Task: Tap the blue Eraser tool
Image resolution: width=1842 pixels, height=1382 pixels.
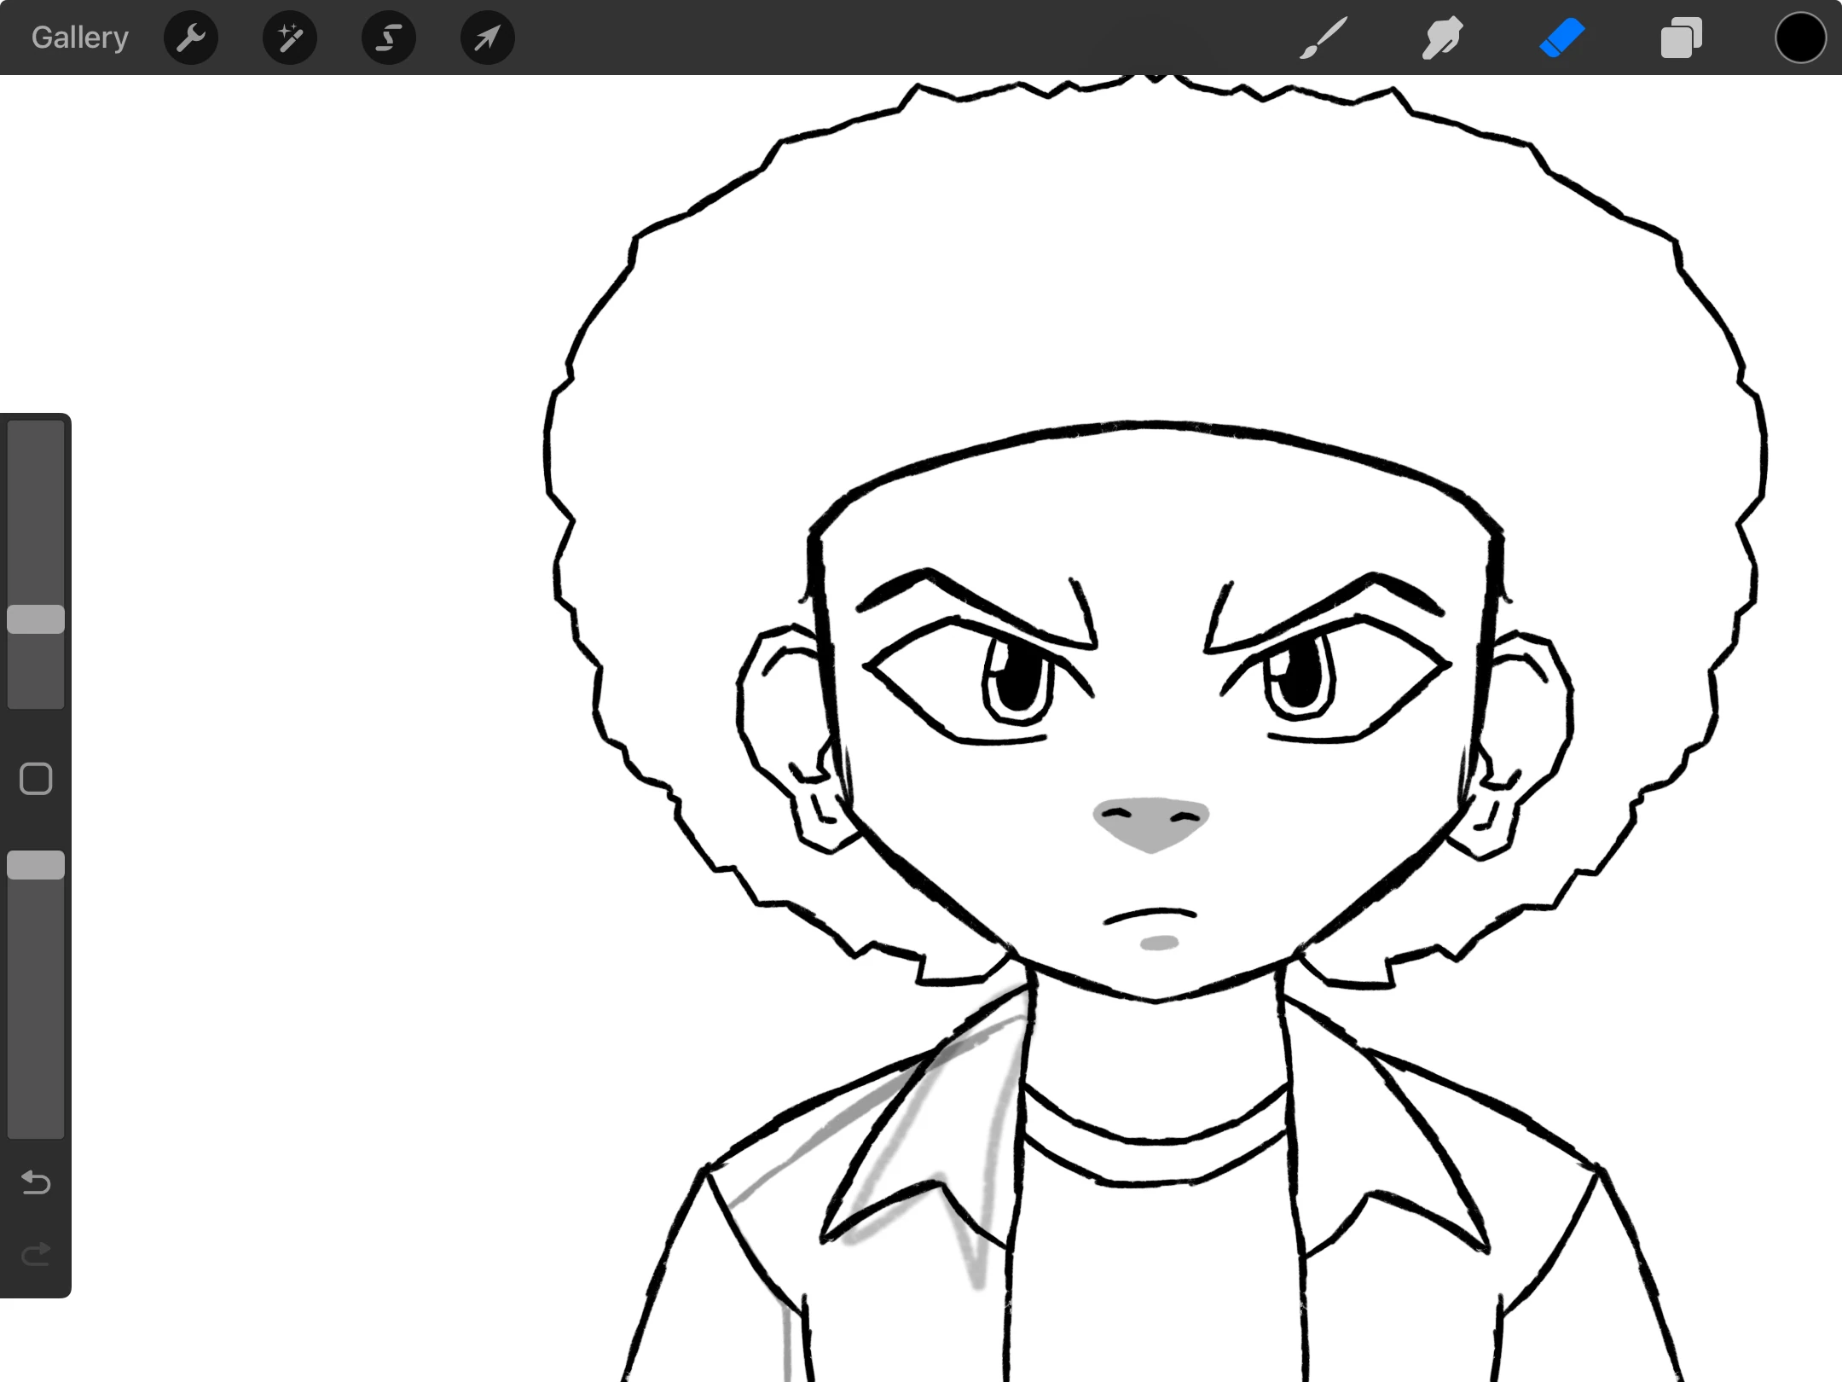Action: pyautogui.click(x=1561, y=38)
